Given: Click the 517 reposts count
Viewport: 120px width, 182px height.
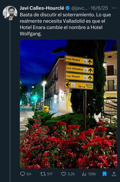Looking at the screenshot, I should pyautogui.click(x=50, y=174).
